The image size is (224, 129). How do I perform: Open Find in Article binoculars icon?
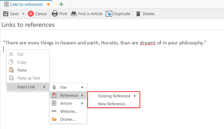point(74,14)
